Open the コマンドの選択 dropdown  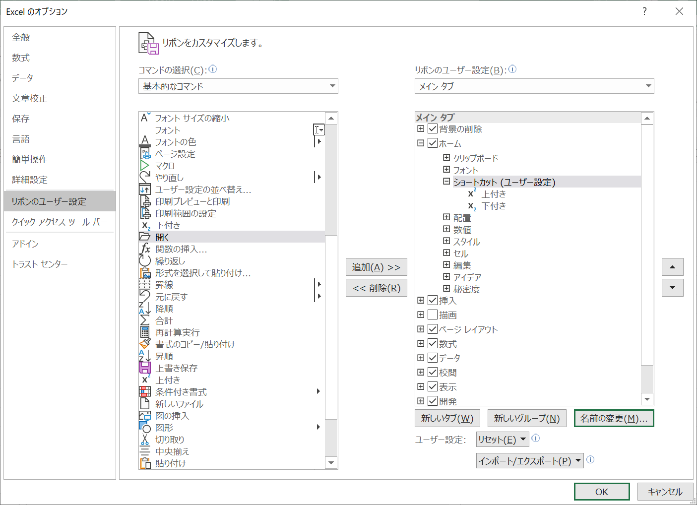(x=332, y=86)
